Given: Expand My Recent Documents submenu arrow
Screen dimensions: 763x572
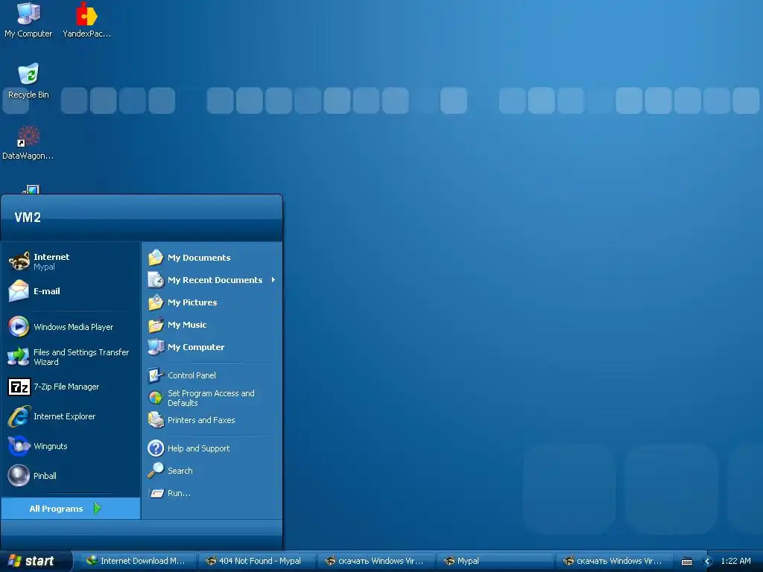Looking at the screenshot, I should [x=273, y=280].
